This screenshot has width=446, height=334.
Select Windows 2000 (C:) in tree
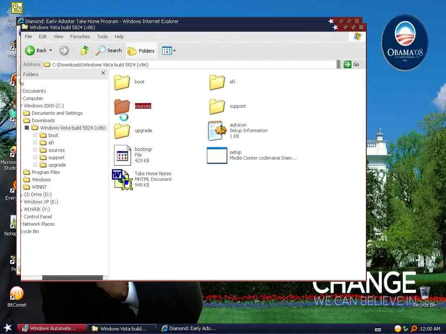pyautogui.click(x=44, y=106)
